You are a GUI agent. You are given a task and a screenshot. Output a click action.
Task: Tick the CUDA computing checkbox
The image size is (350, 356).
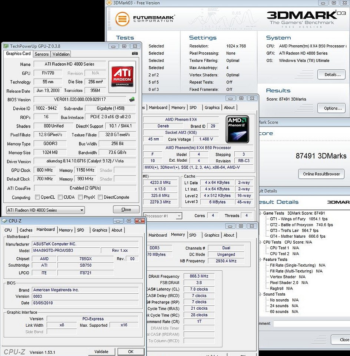[60, 197]
